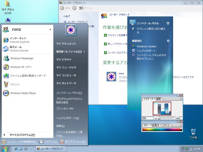Click the 新しいアカウント task link
This screenshot has width=203, height=152.
(x=117, y=44)
